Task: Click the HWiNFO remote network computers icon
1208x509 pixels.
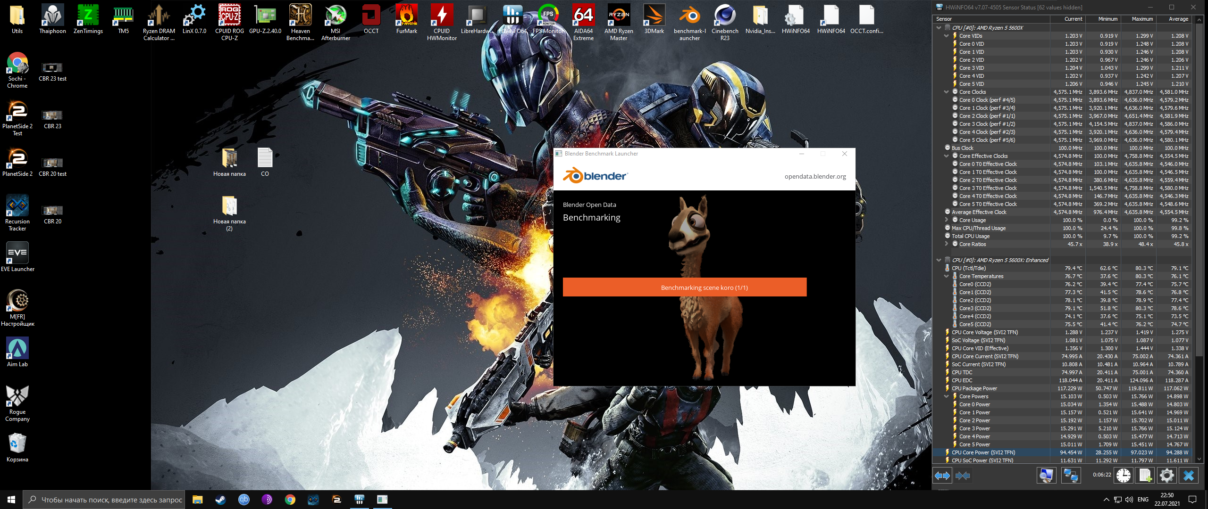Action: (x=1071, y=475)
